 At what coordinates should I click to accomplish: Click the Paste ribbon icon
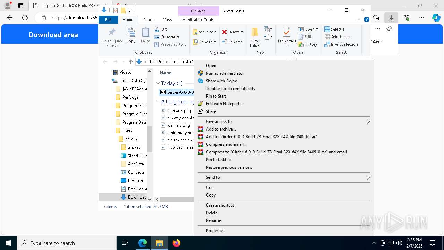pos(145,35)
